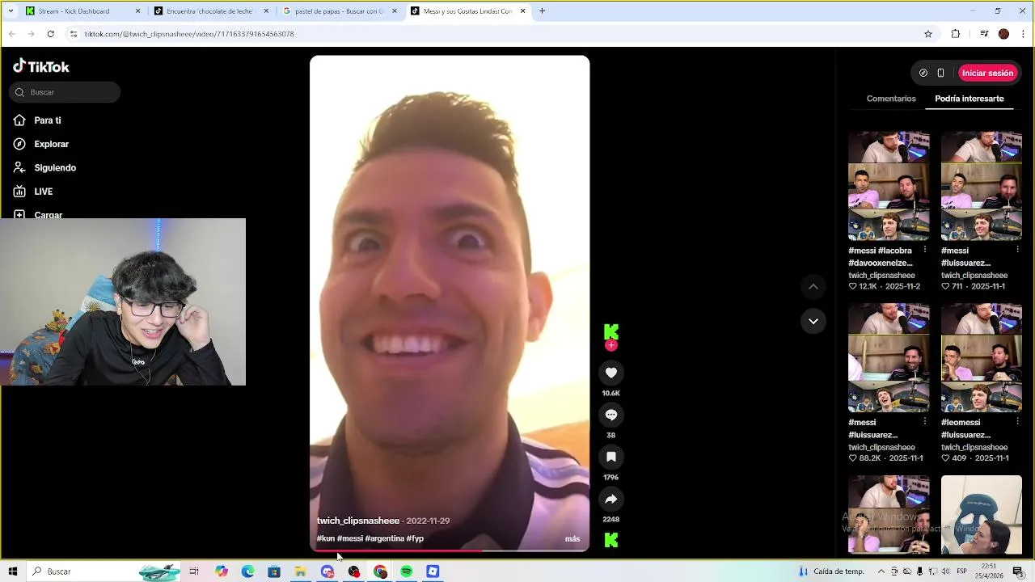Bookmark this page with the star icon
Screen dimensions: 1035x582
[x=928, y=34]
